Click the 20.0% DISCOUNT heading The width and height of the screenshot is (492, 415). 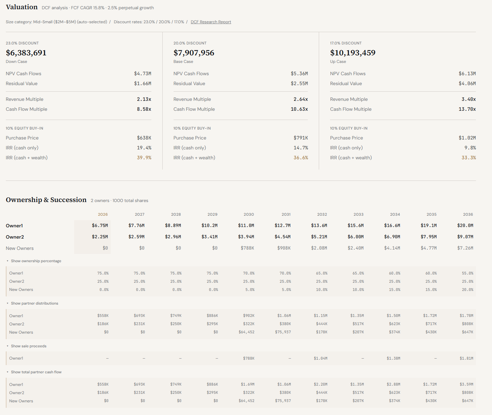(190, 43)
